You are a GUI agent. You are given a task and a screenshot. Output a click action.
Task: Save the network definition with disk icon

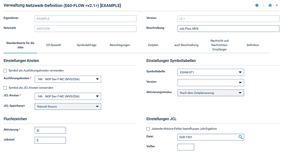click(270, 5)
